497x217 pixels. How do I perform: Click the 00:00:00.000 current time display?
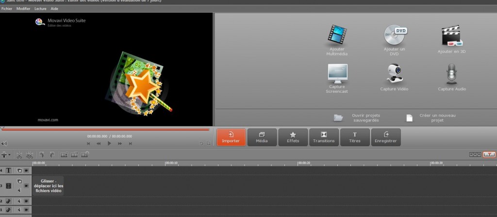pyautogui.click(x=97, y=136)
